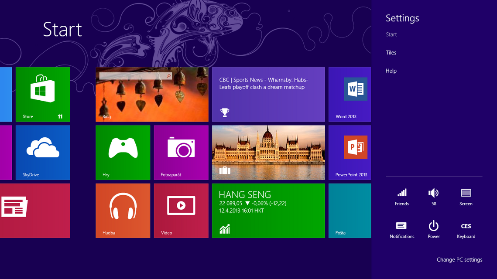Open PowerPoint 2013 tile
Image resolution: width=497 pixels, height=279 pixels.
click(350, 152)
